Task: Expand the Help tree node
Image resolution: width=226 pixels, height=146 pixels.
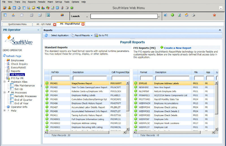Action: [5, 110]
